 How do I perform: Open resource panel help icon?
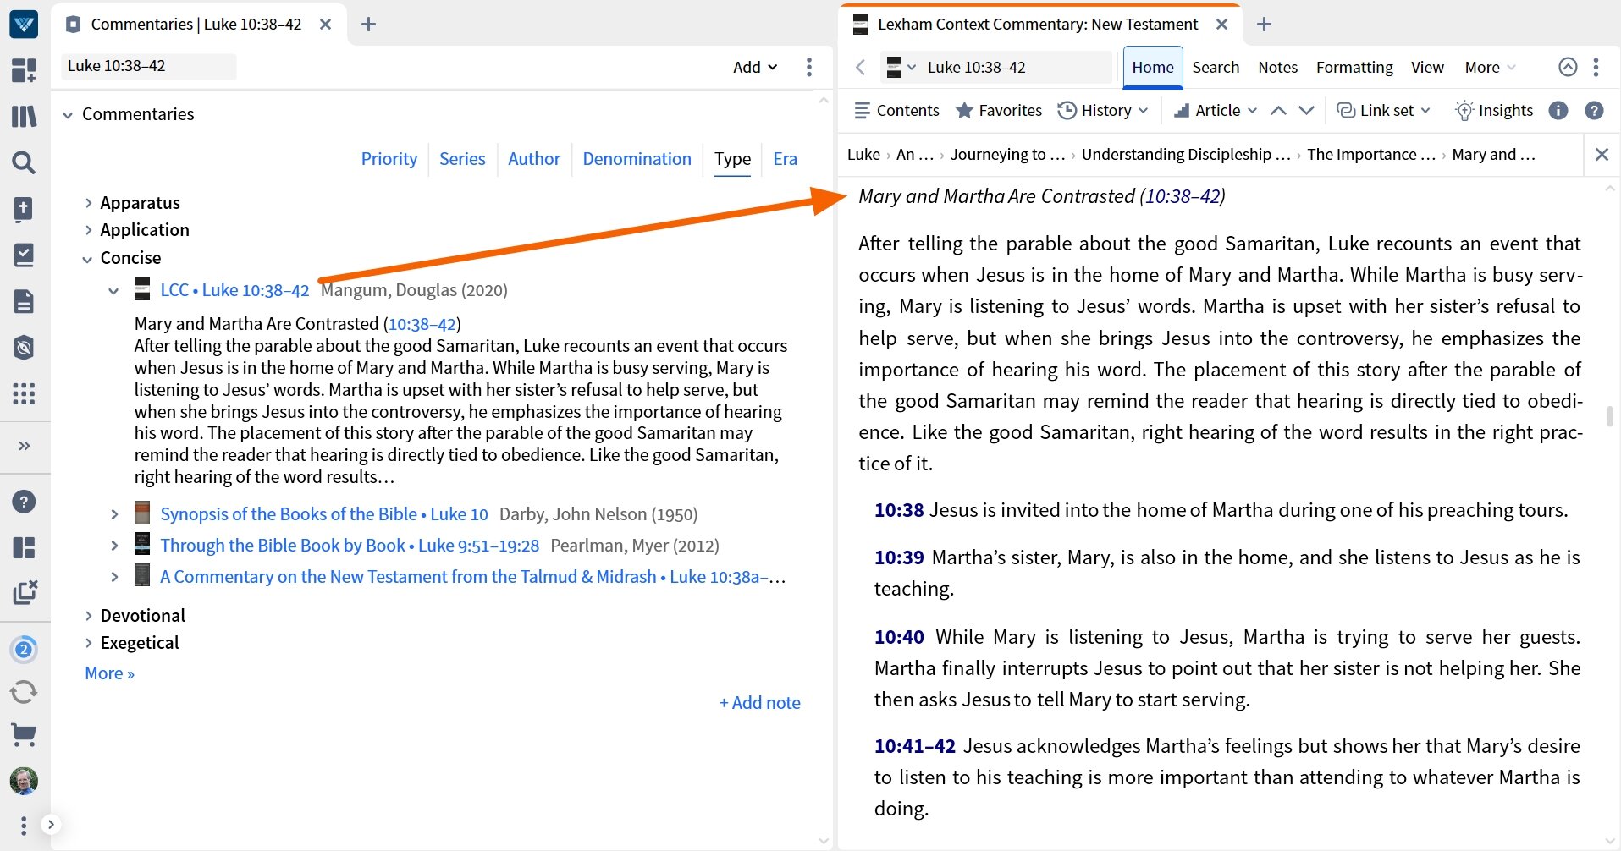[x=1594, y=110]
